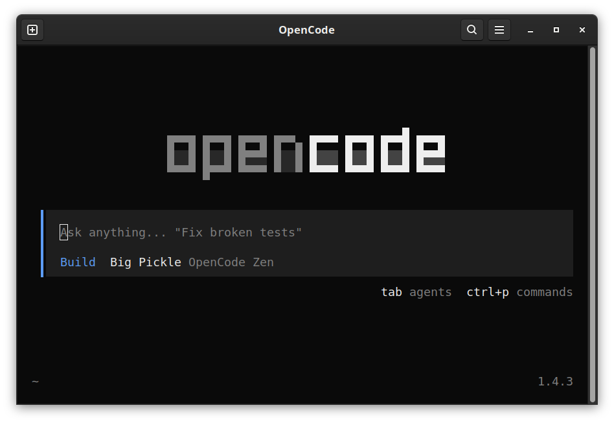614x423 pixels.
Task: Click the Big Pickle model name
Action: (x=145, y=262)
